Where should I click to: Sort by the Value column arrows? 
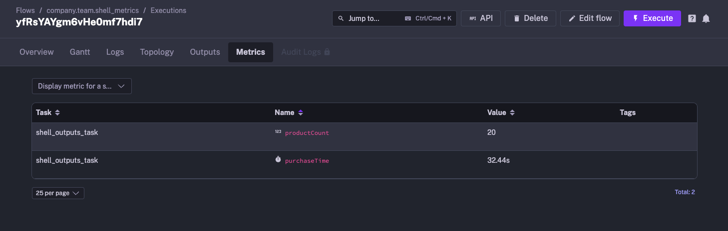pyautogui.click(x=512, y=113)
